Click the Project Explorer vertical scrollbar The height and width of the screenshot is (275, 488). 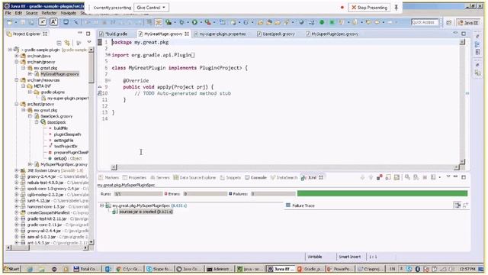91,146
